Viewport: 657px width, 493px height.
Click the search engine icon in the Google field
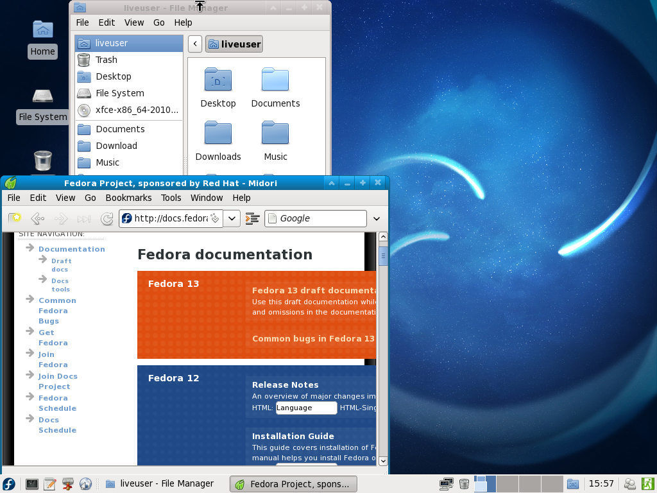click(272, 218)
